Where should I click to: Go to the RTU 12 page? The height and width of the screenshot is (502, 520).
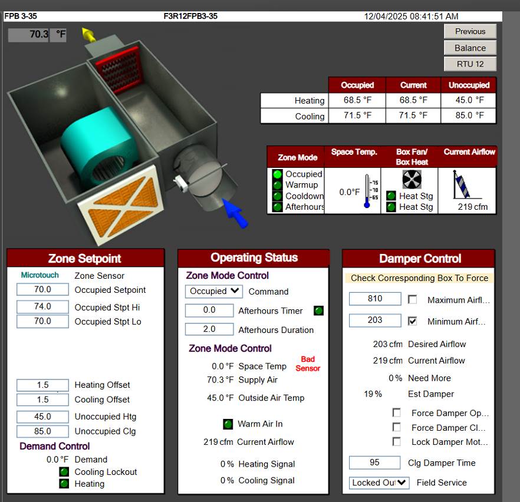[470, 64]
